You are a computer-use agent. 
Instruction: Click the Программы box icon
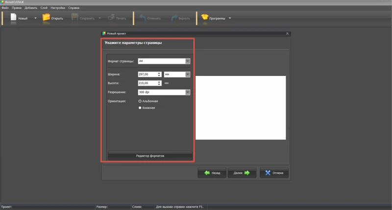(x=205, y=17)
